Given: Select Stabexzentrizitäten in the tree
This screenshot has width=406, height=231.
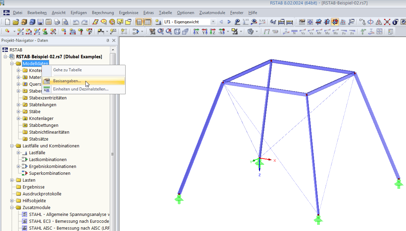Looking at the screenshot, I should point(48,98).
